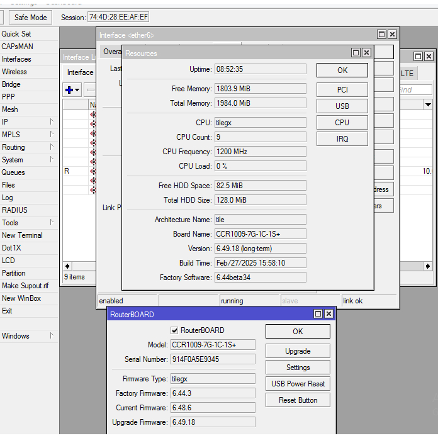The height and width of the screenshot is (438, 438).
Task: Click the blue plus add interface icon
Action: point(69,90)
